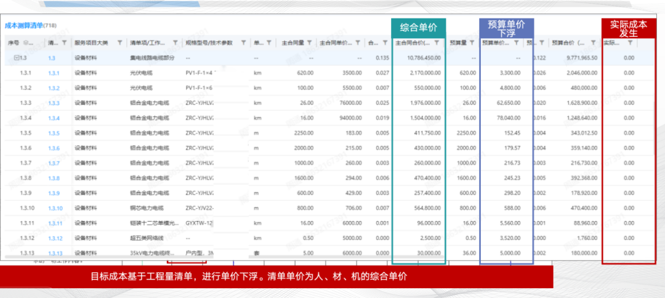
Task: Click filter icon on 预算合价 column
Action: point(593,43)
